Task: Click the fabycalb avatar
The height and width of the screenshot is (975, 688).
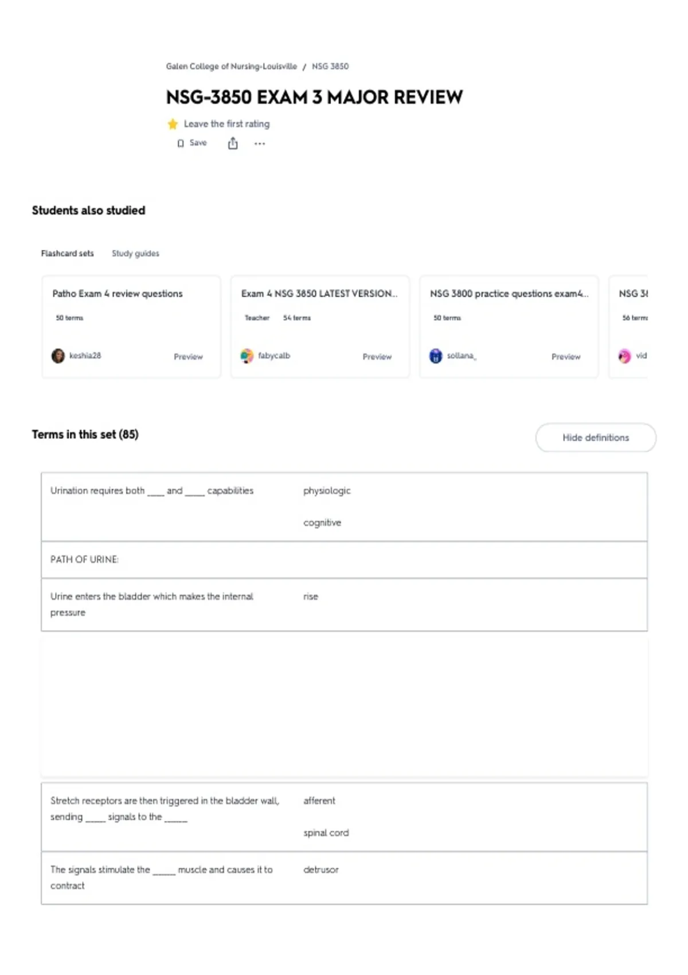Action: 247,356
